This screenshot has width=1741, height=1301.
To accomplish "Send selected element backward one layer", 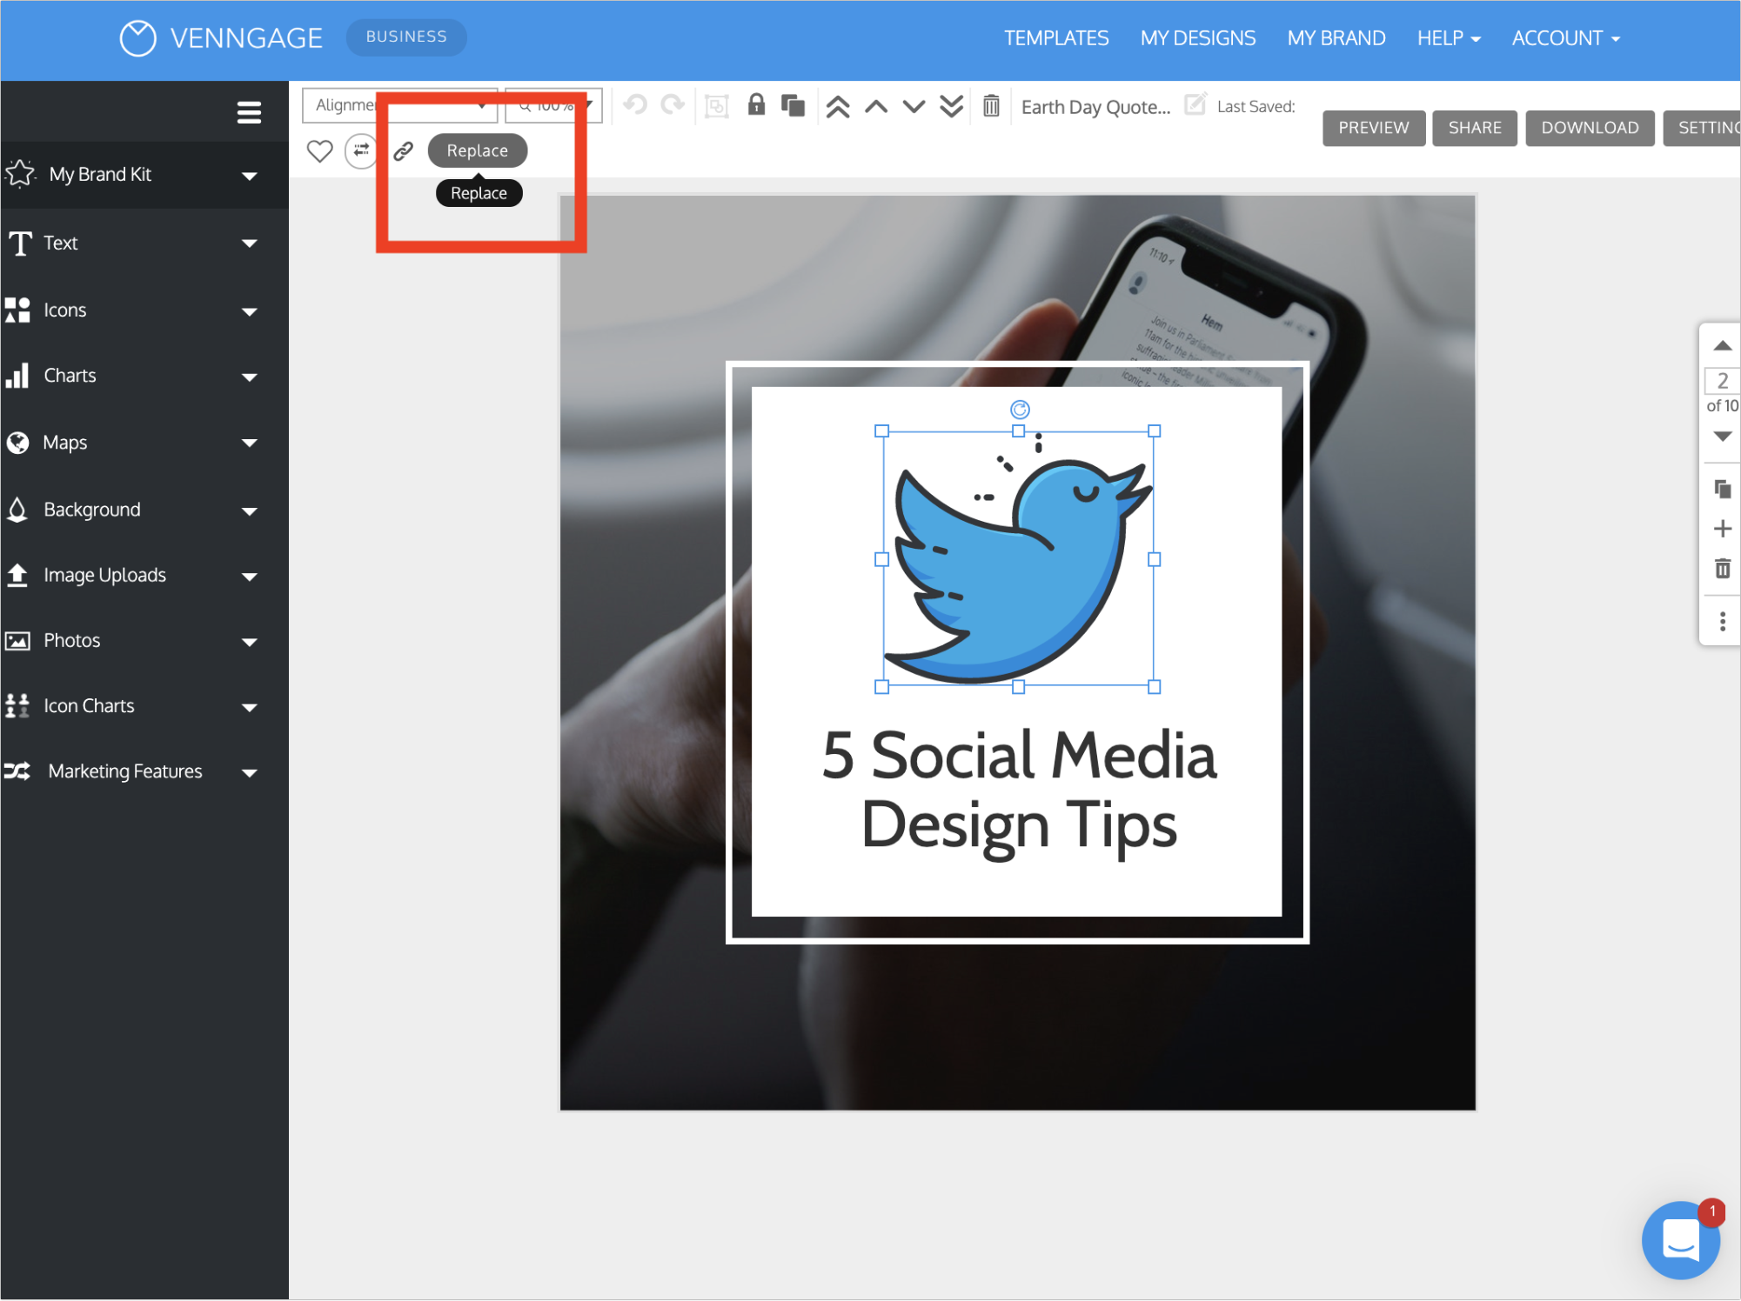I will click(x=914, y=106).
